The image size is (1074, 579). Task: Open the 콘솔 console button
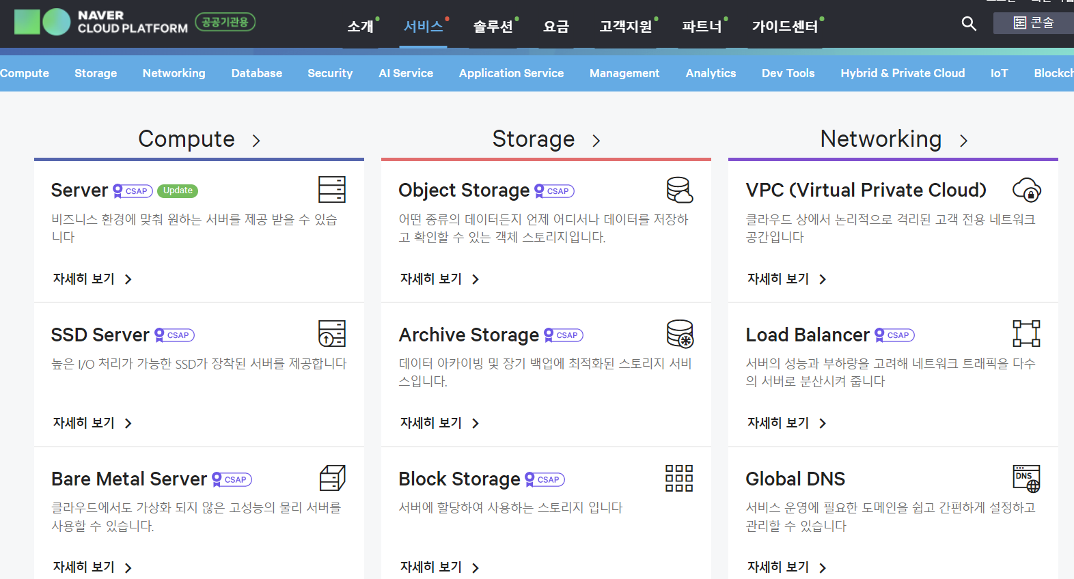click(1034, 23)
